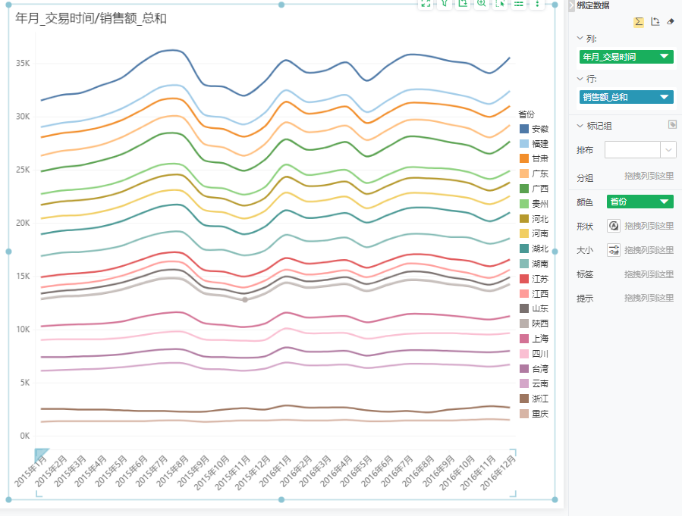The height and width of the screenshot is (516, 682).
Task: Select the 台湾 legend label
Action: (x=540, y=369)
